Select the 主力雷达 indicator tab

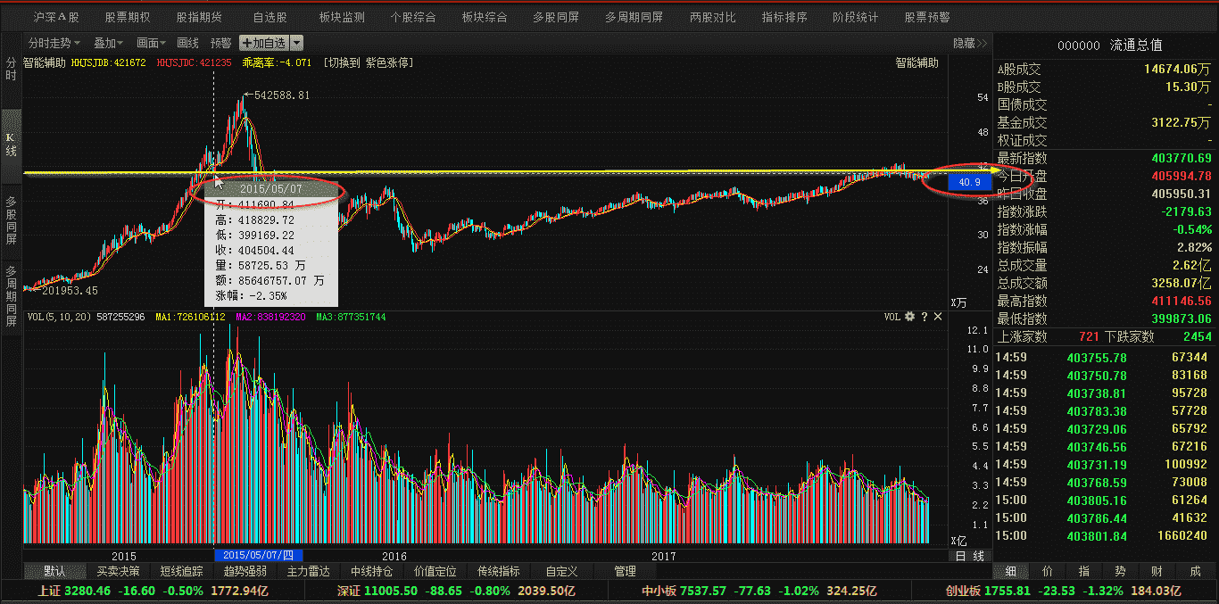(308, 571)
